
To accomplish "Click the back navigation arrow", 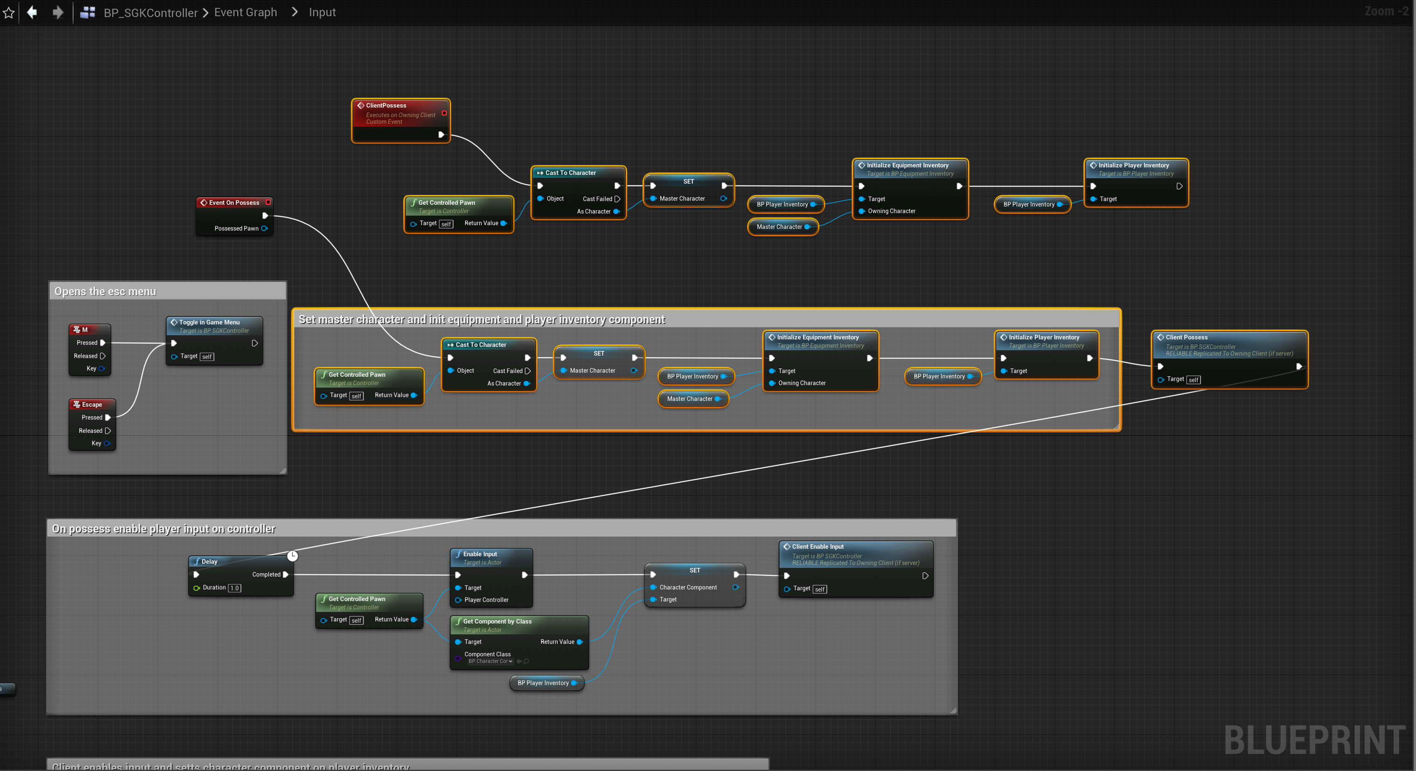I will [32, 12].
